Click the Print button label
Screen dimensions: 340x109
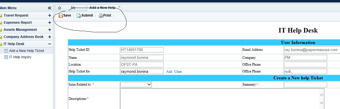click(x=107, y=15)
